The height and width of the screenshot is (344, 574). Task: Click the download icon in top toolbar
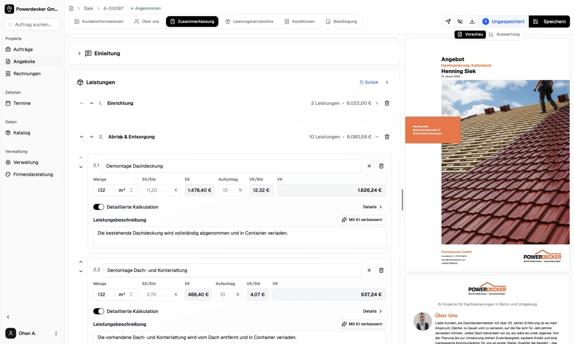(x=472, y=21)
